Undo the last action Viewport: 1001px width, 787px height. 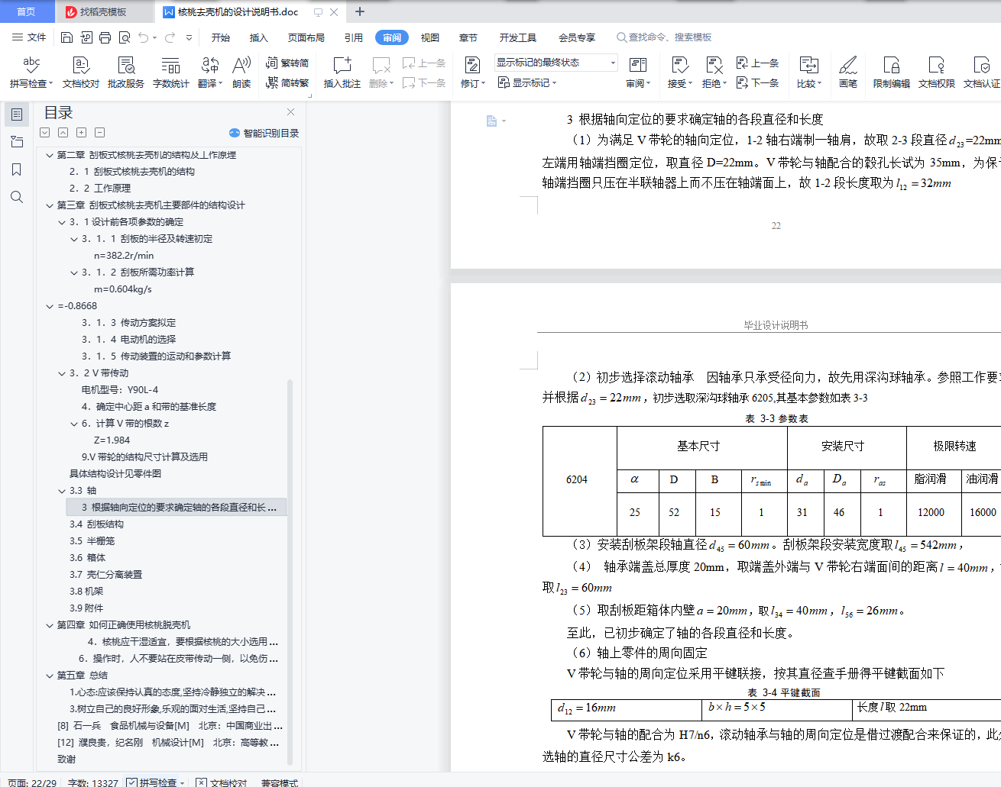pyautogui.click(x=144, y=37)
